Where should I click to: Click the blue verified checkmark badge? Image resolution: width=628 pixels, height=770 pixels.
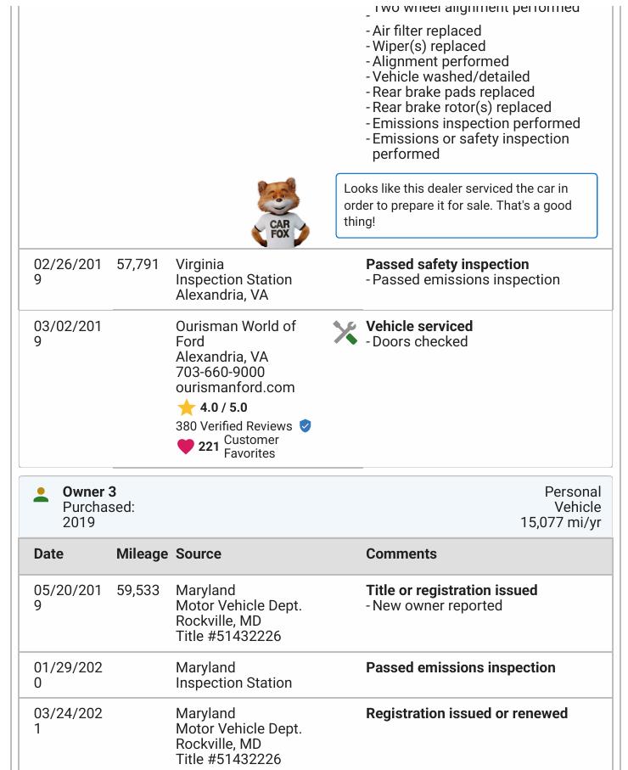[306, 426]
